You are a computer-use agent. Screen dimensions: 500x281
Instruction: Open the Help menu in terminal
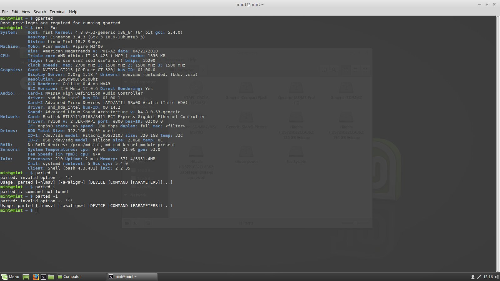pos(73,12)
